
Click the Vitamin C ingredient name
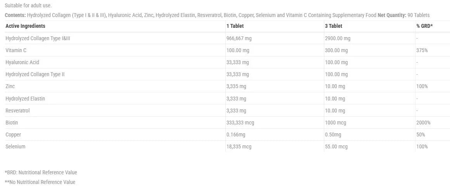[16, 50]
